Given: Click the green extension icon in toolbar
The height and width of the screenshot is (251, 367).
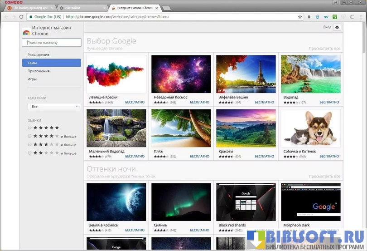Looking at the screenshot, I should click(x=335, y=17).
